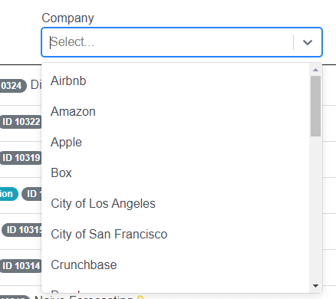Click the ID 10322 badge
This screenshot has width=336, height=299.
pyautogui.click(x=21, y=122)
